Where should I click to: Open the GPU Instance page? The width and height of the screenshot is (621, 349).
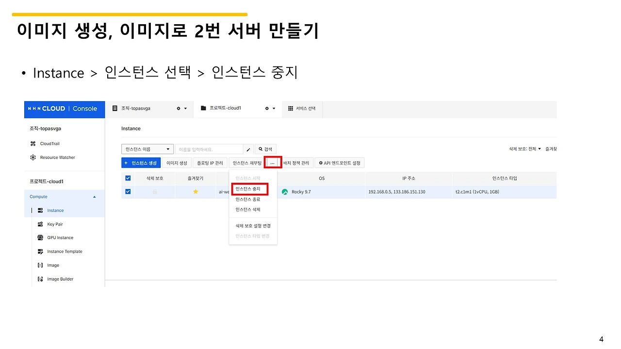point(60,238)
